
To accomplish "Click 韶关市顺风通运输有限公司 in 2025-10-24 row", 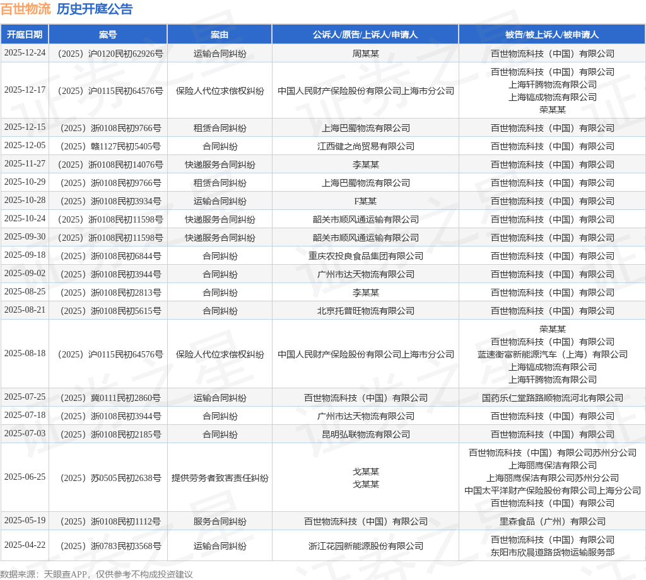I will (365, 220).
